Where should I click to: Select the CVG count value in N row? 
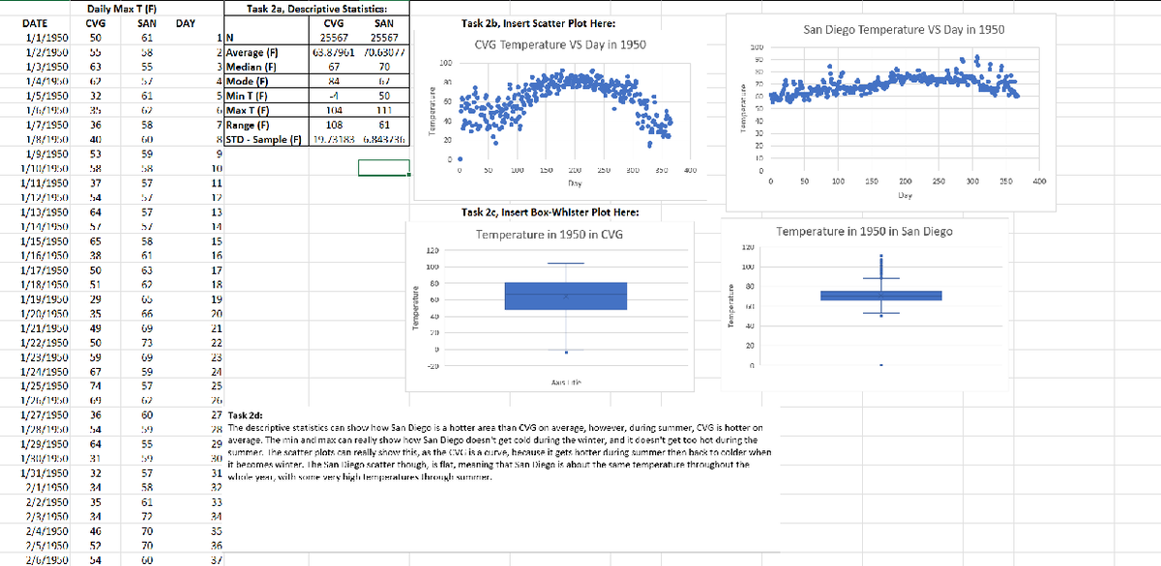(334, 37)
